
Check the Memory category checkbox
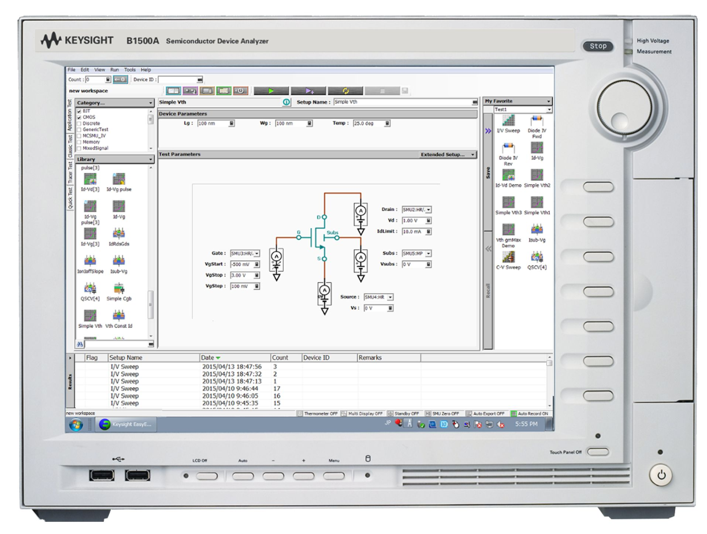79,142
